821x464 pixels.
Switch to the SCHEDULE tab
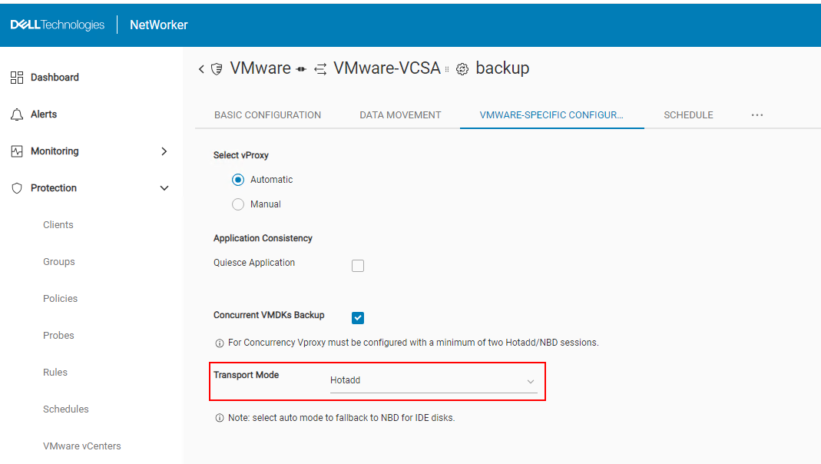pyautogui.click(x=688, y=114)
